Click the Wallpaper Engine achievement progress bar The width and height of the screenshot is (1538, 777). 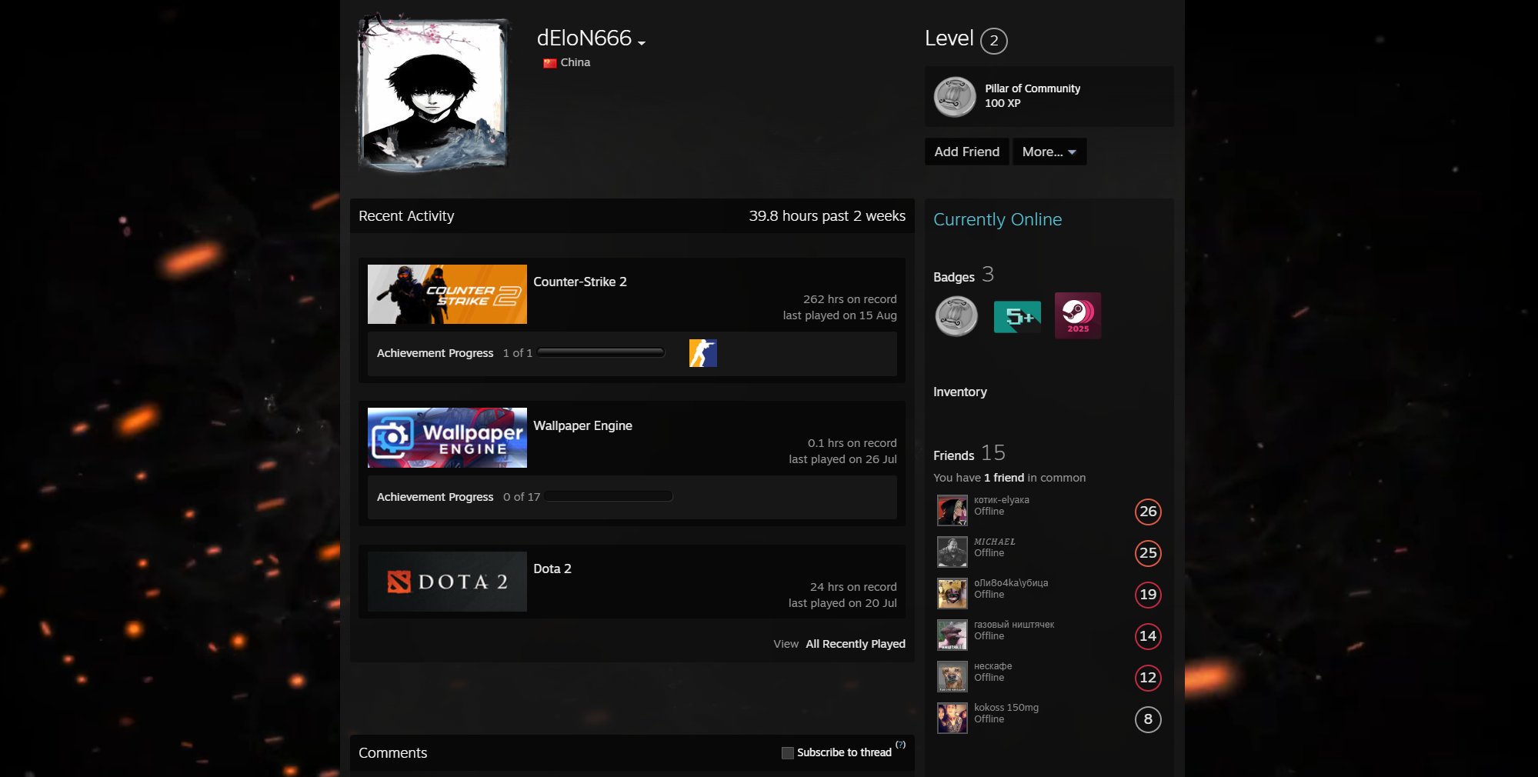point(609,496)
